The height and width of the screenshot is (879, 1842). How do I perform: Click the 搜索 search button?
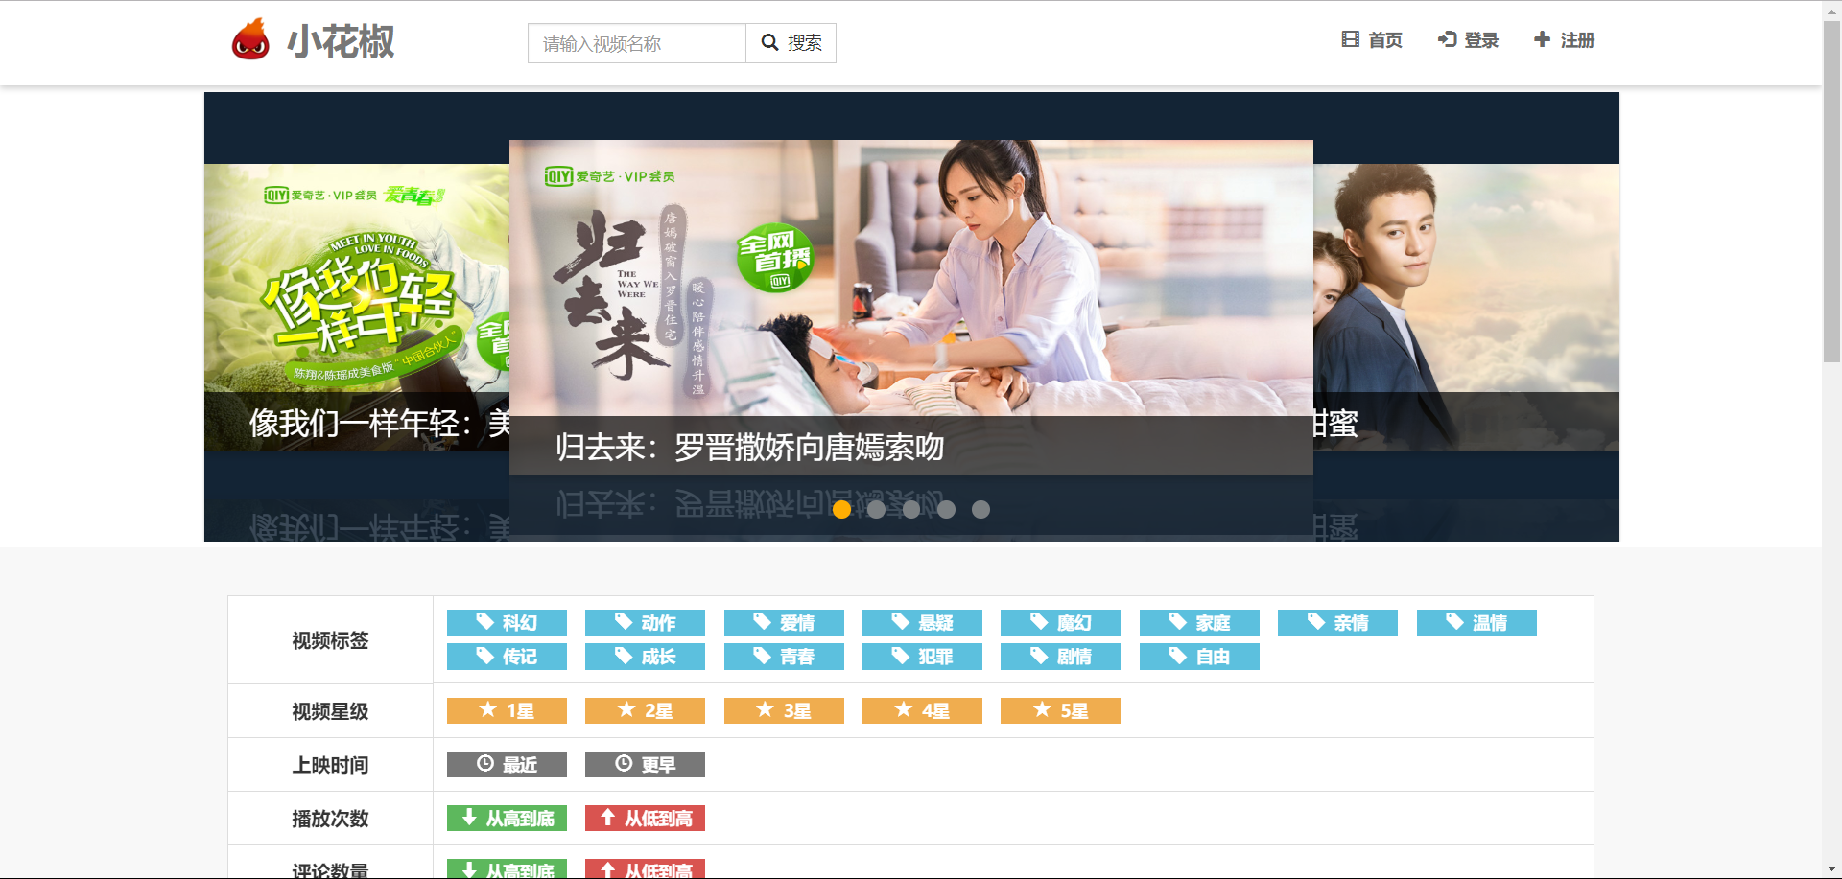[x=791, y=43]
